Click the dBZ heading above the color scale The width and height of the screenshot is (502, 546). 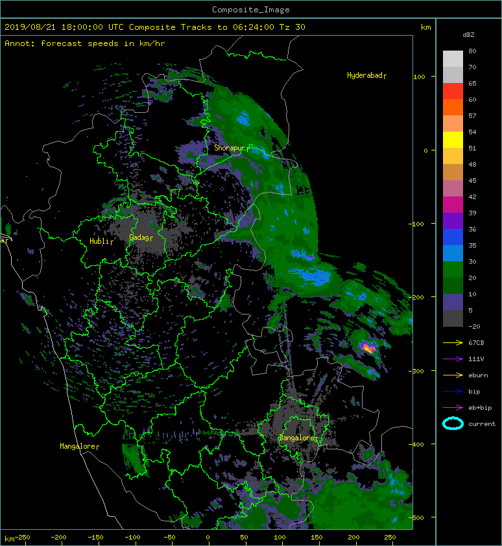point(468,35)
